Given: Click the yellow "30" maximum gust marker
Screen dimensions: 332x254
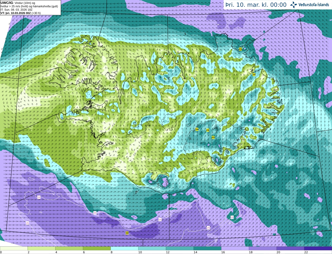Looking at the screenshot, I should tap(127, 233).
